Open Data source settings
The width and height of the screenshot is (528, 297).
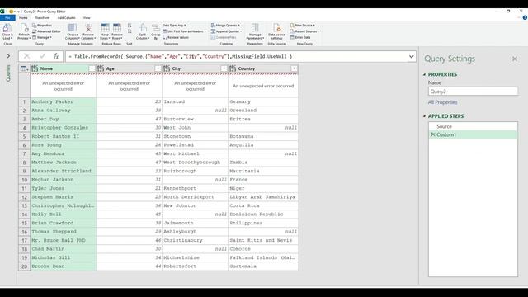pos(277,31)
